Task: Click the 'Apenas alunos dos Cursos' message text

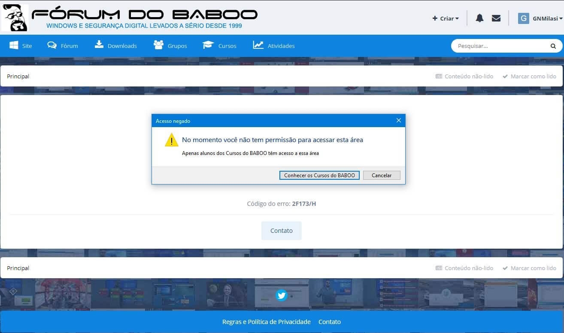Action: (250, 153)
